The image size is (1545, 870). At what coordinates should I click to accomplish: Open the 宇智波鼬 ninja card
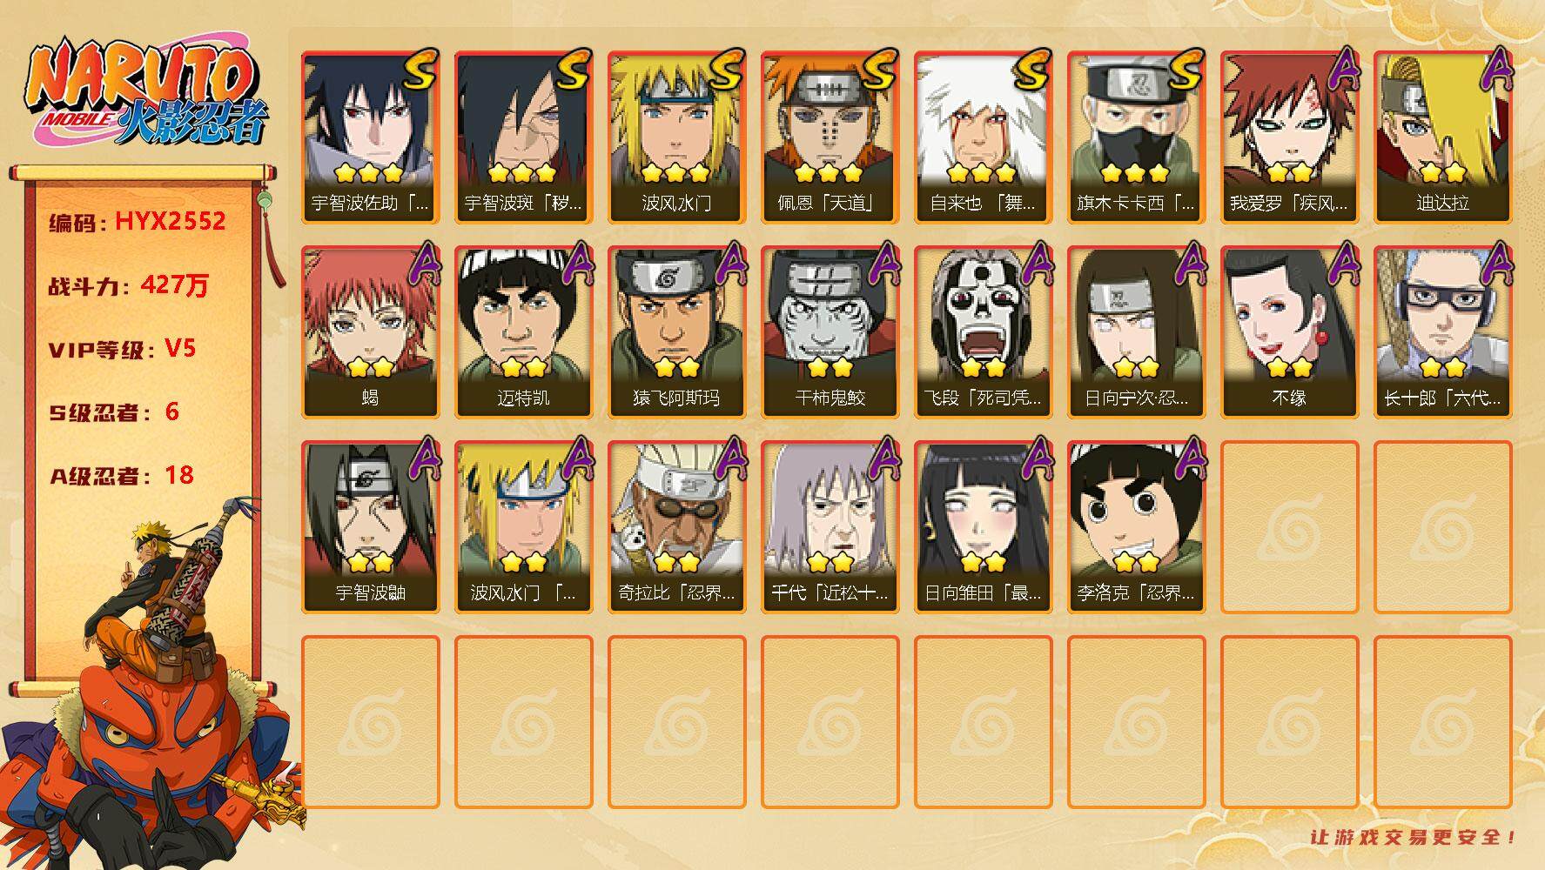[370, 527]
